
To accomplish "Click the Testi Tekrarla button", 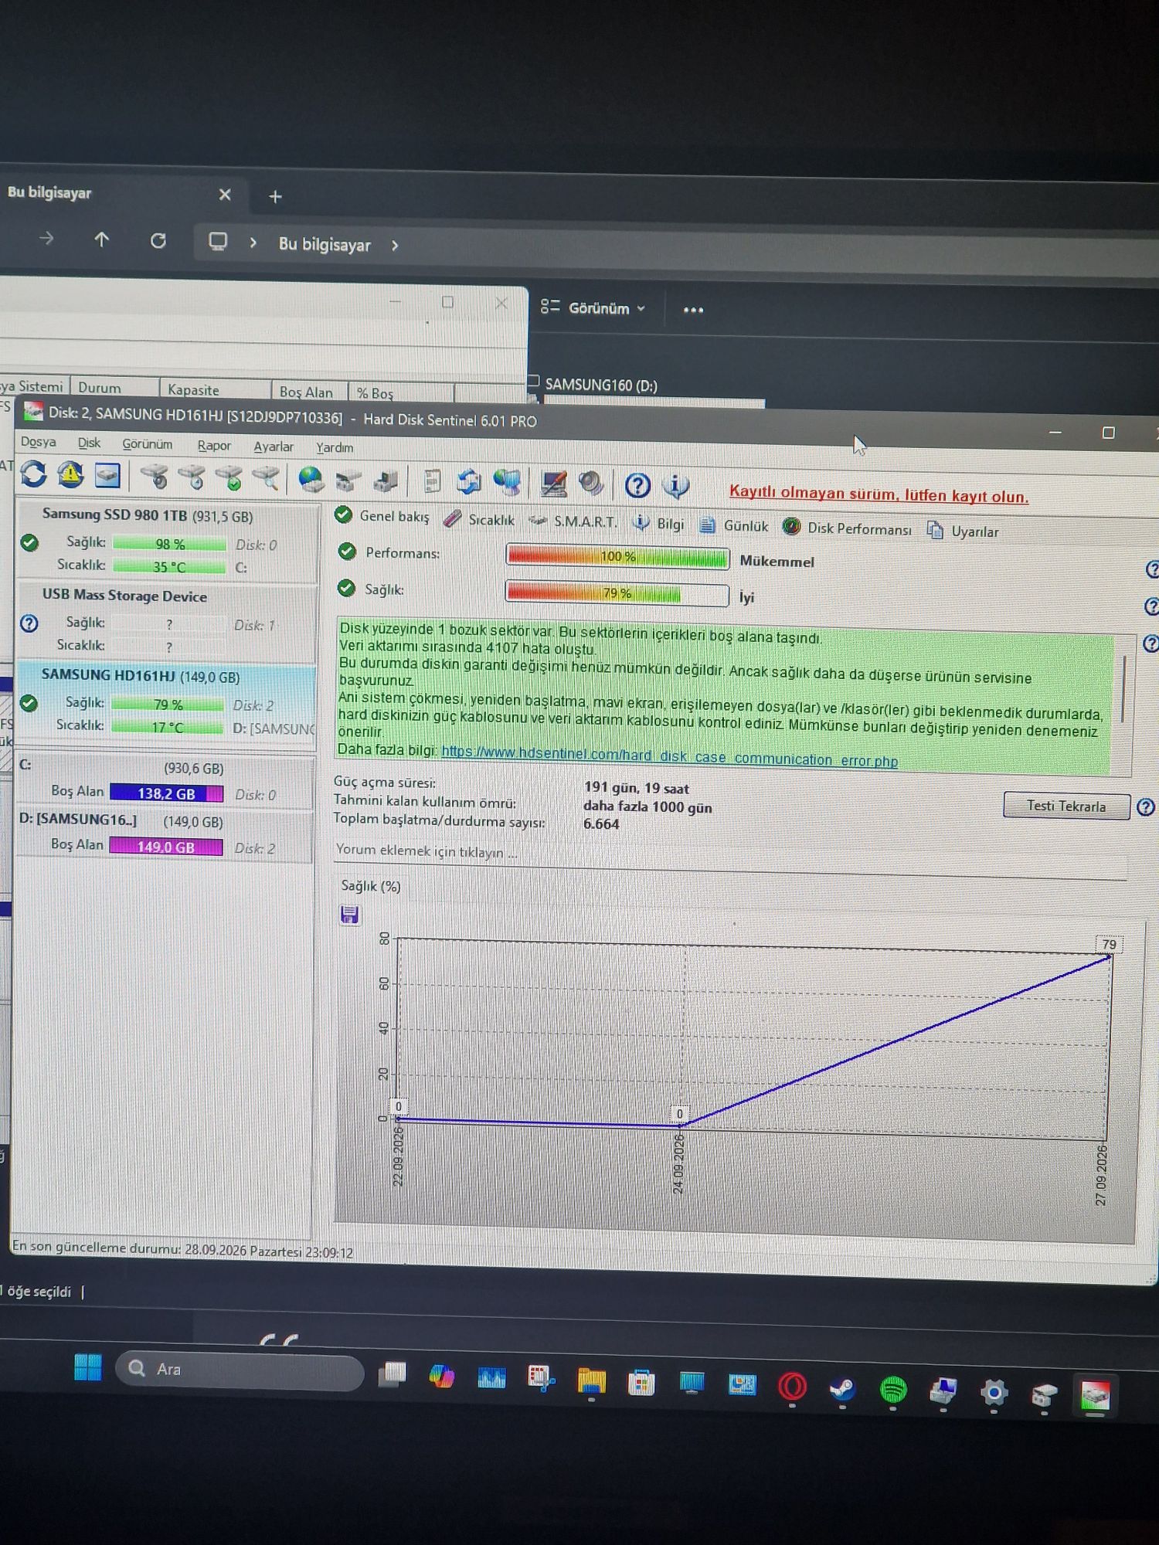I will (x=1066, y=806).
